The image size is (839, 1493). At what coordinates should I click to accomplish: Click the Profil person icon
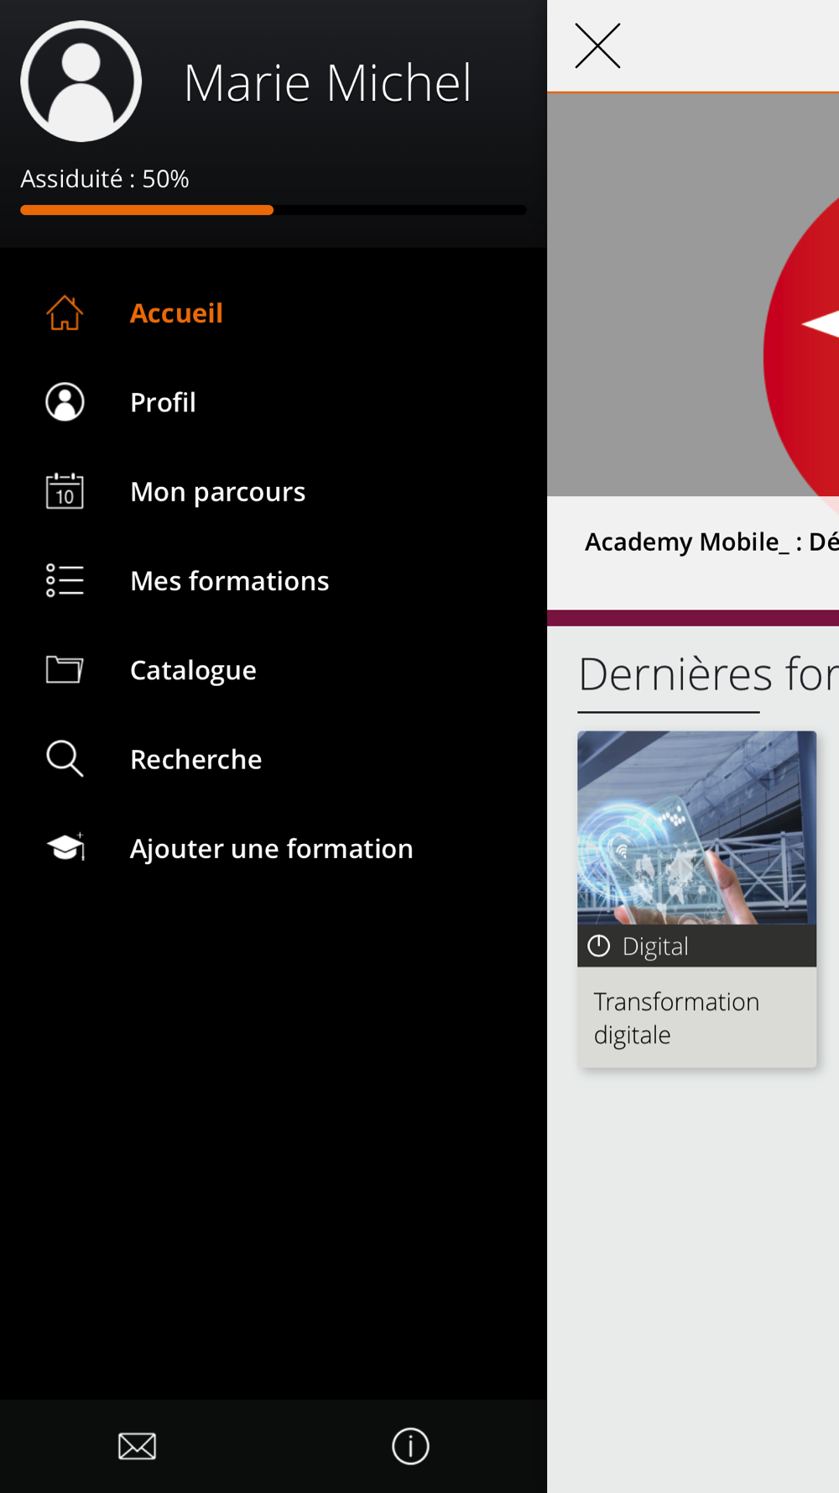pyautogui.click(x=65, y=402)
